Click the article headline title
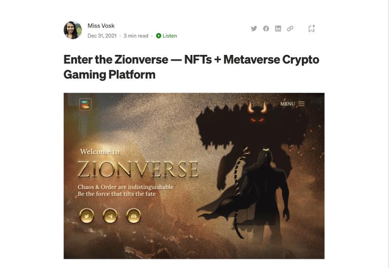 coord(191,67)
